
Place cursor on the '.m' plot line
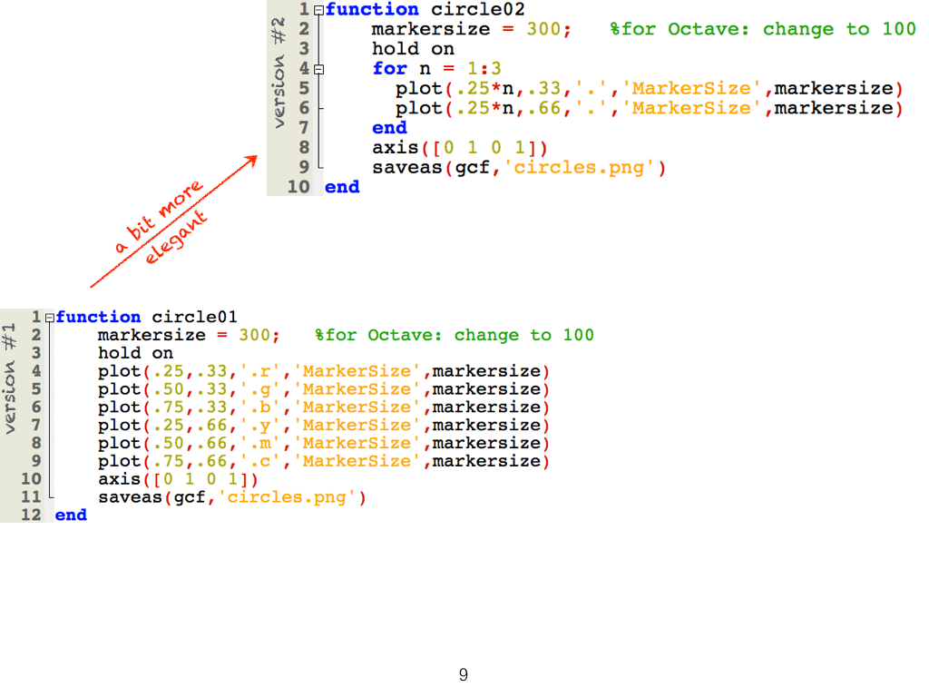tap(323, 444)
